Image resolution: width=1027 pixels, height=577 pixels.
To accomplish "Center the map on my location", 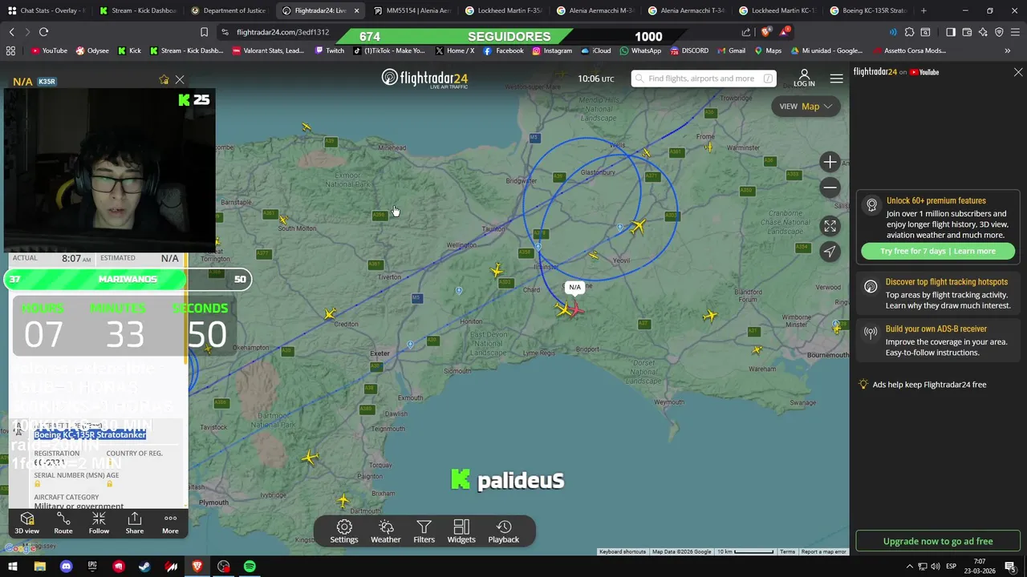I will click(x=830, y=252).
